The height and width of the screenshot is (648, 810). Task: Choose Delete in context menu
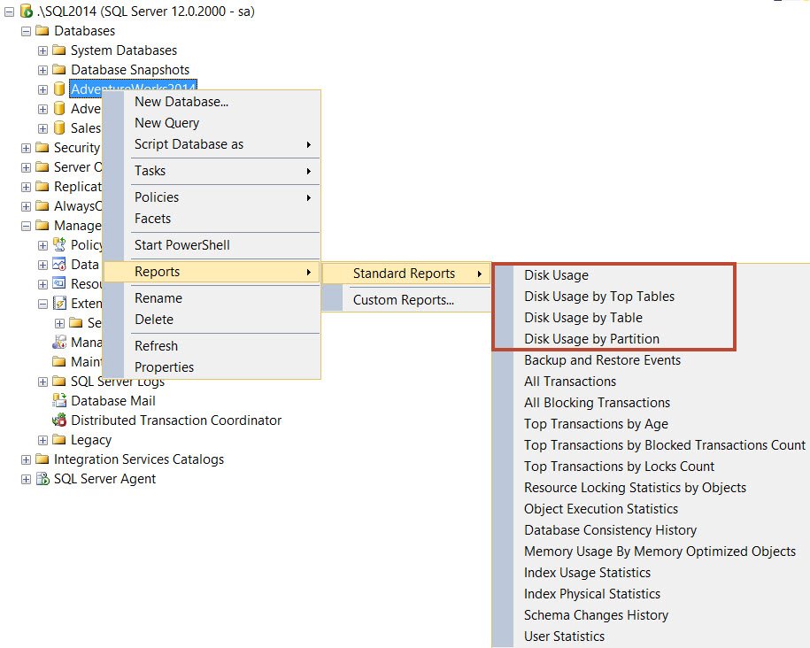point(212,320)
